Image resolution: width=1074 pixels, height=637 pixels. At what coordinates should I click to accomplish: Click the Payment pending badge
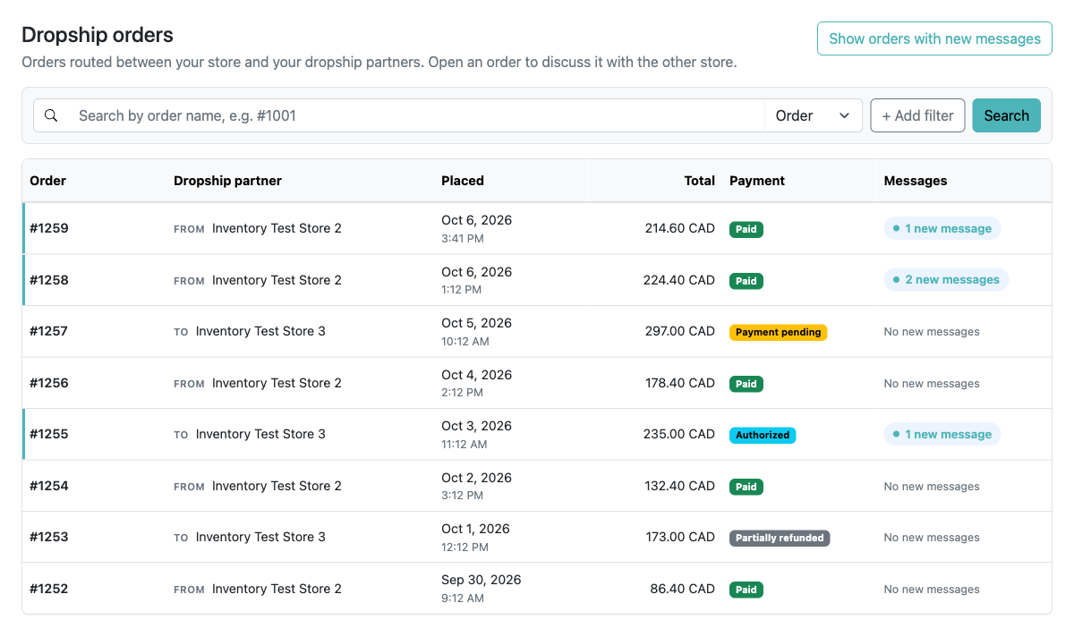(779, 332)
